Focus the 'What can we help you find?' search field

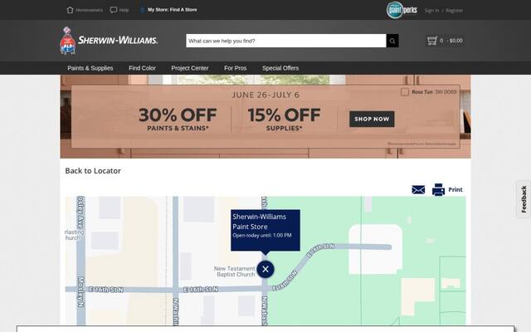point(286,41)
